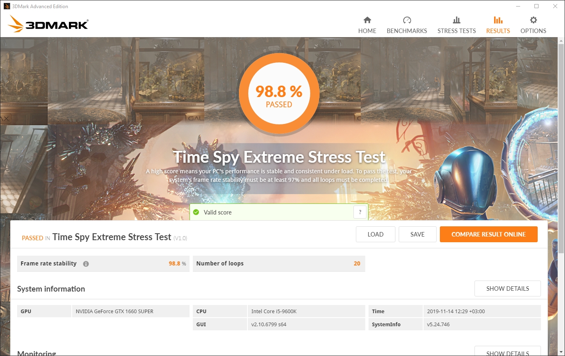Screen dimensions: 565x356
Task: Click the green Valid score checkmark icon
Action: click(x=196, y=212)
